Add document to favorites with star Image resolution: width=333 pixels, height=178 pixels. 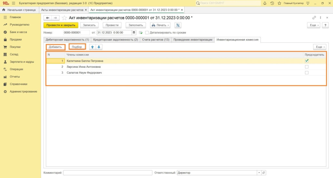click(64, 18)
